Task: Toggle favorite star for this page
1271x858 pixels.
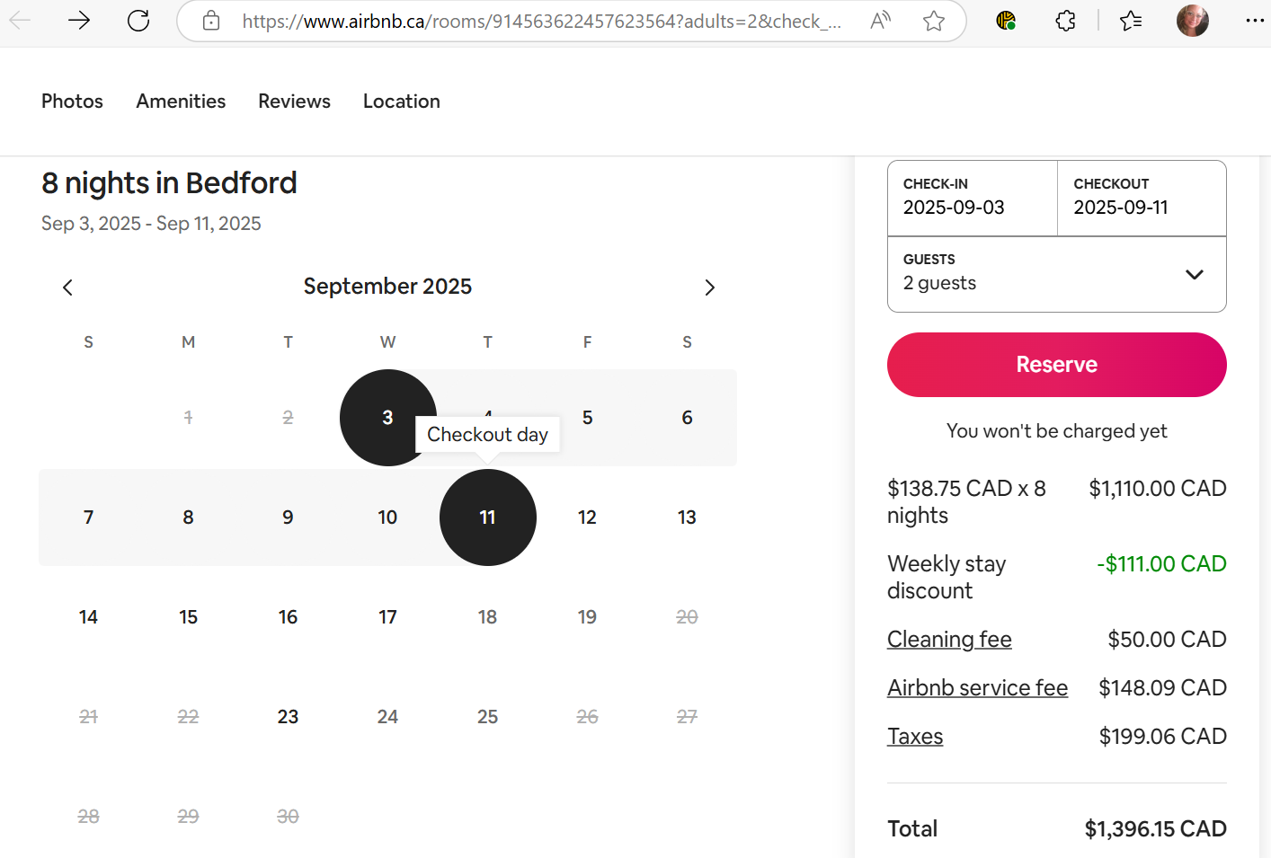Action: 934,21
